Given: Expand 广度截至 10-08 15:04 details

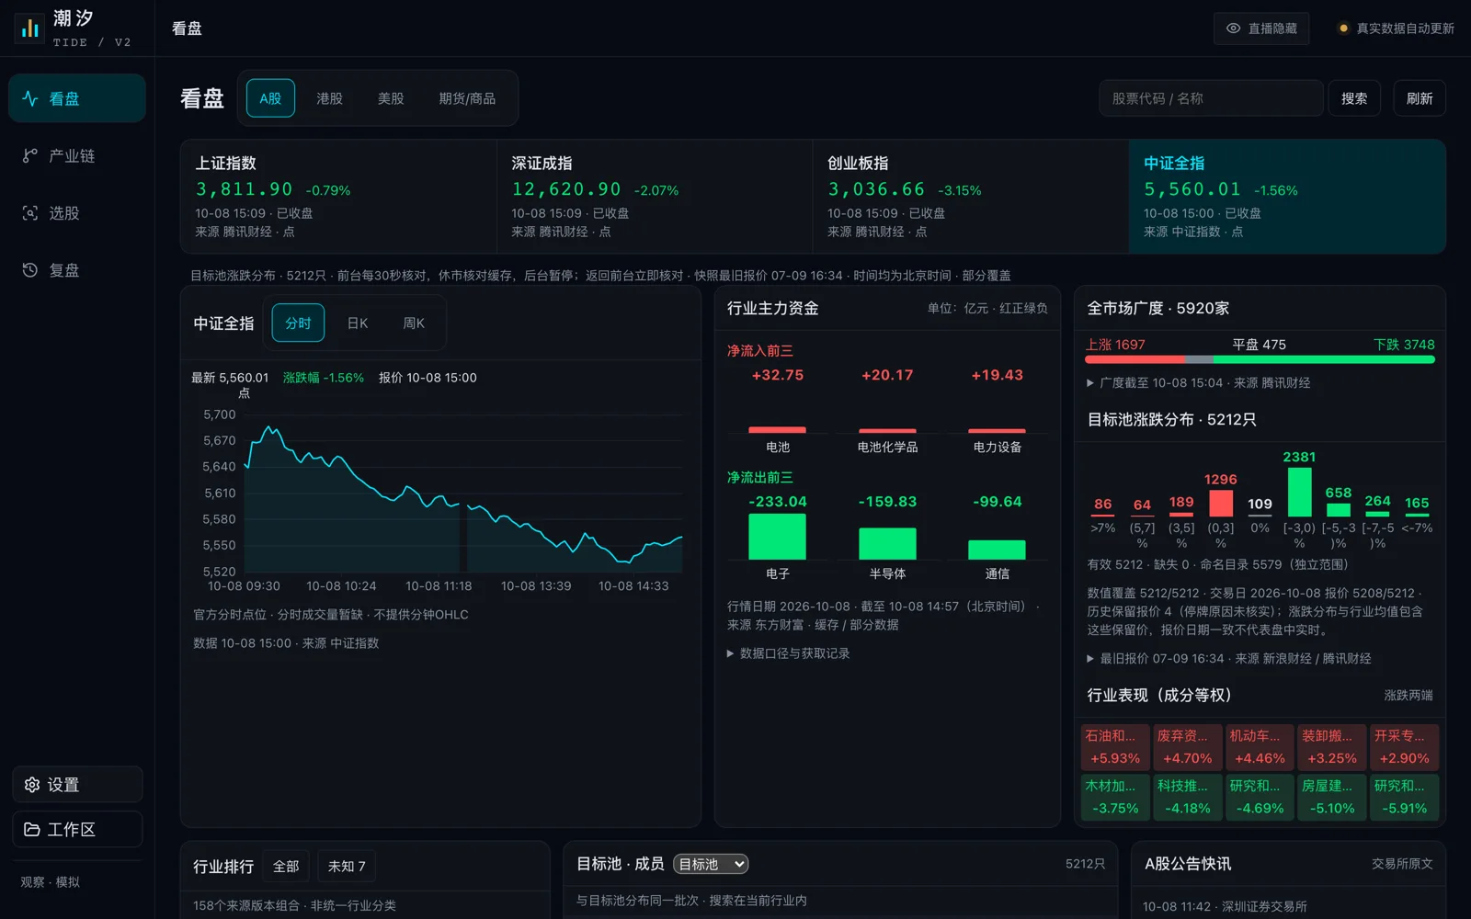Looking at the screenshot, I should 1199,383.
